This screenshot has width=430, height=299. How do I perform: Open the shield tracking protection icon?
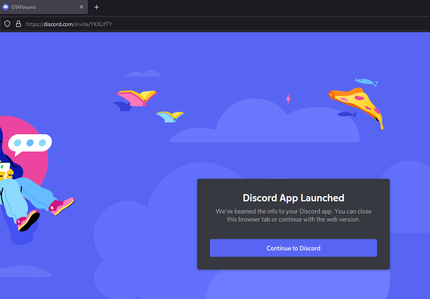click(x=7, y=24)
